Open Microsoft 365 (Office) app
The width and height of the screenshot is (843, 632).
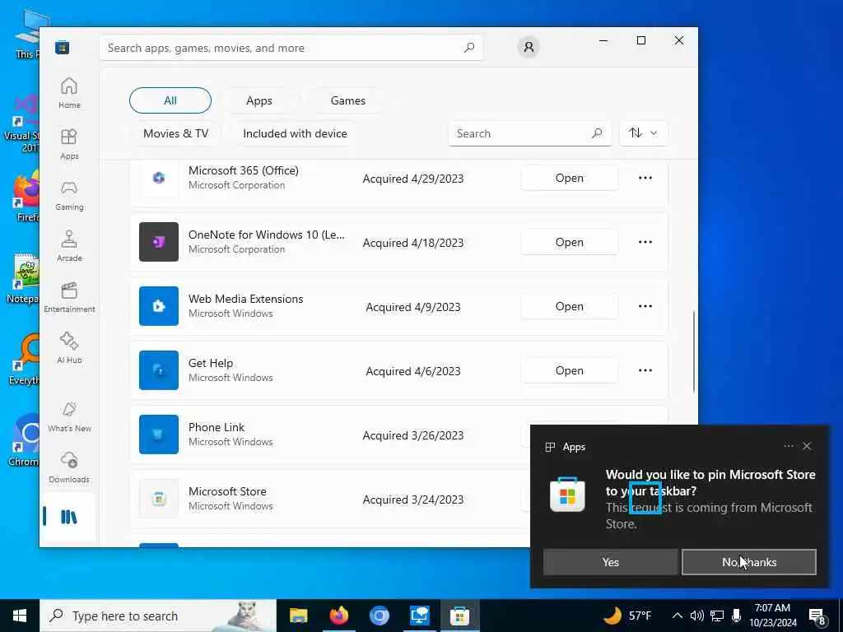[570, 178]
